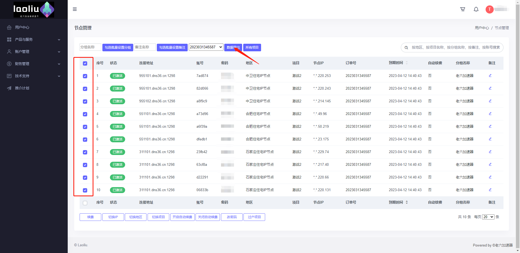
Task: Open the order number 2023031345587 dropdown
Action: point(206,47)
